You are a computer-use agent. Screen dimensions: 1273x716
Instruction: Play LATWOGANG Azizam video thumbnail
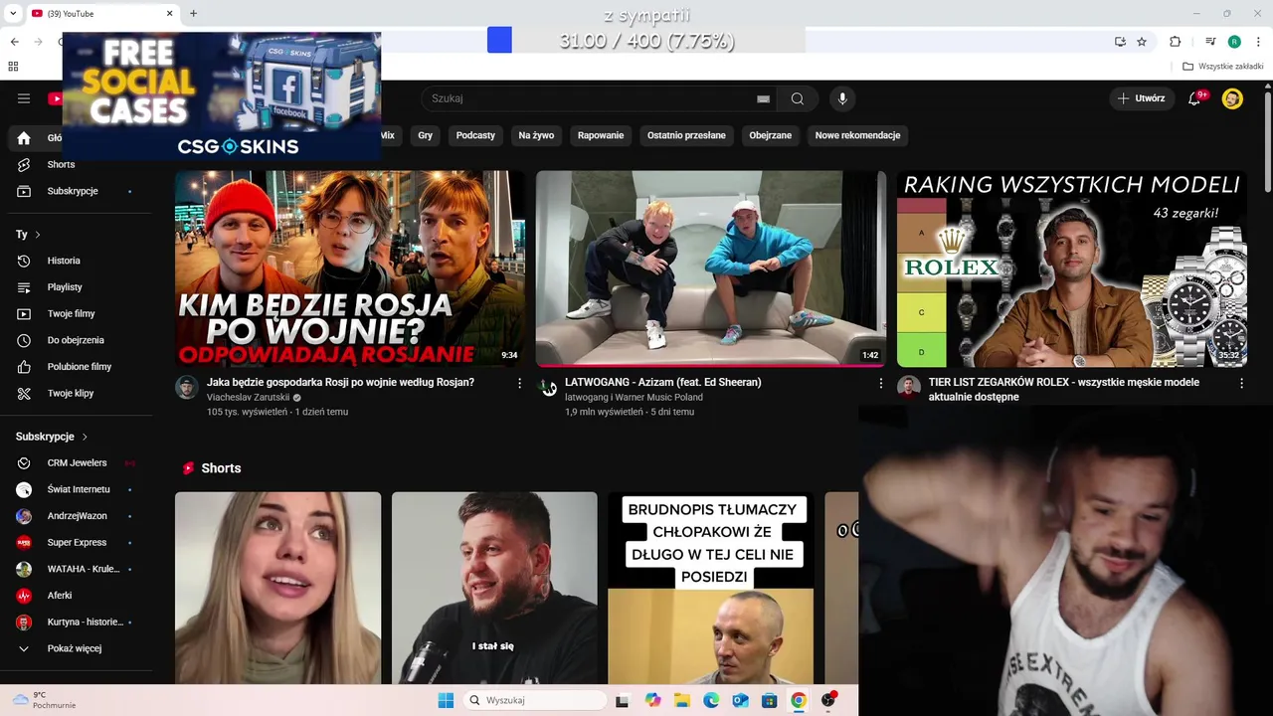tap(711, 268)
